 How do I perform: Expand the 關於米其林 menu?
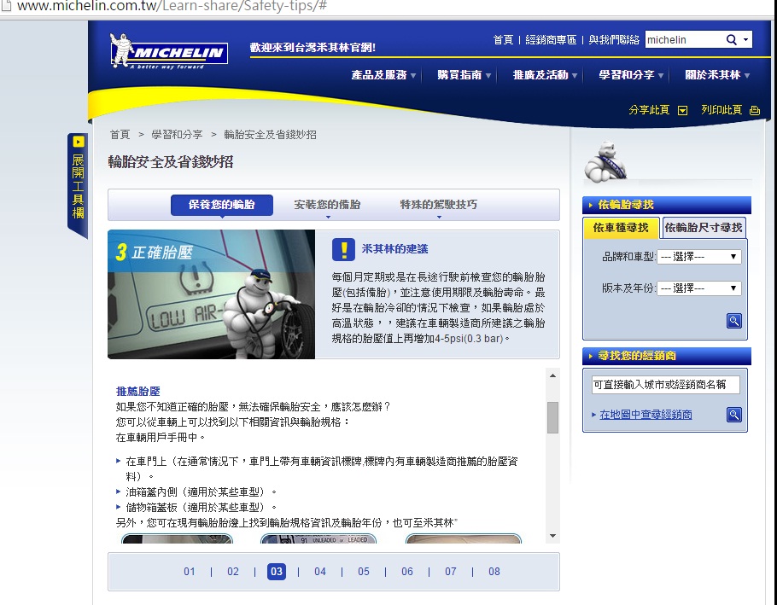tap(717, 75)
